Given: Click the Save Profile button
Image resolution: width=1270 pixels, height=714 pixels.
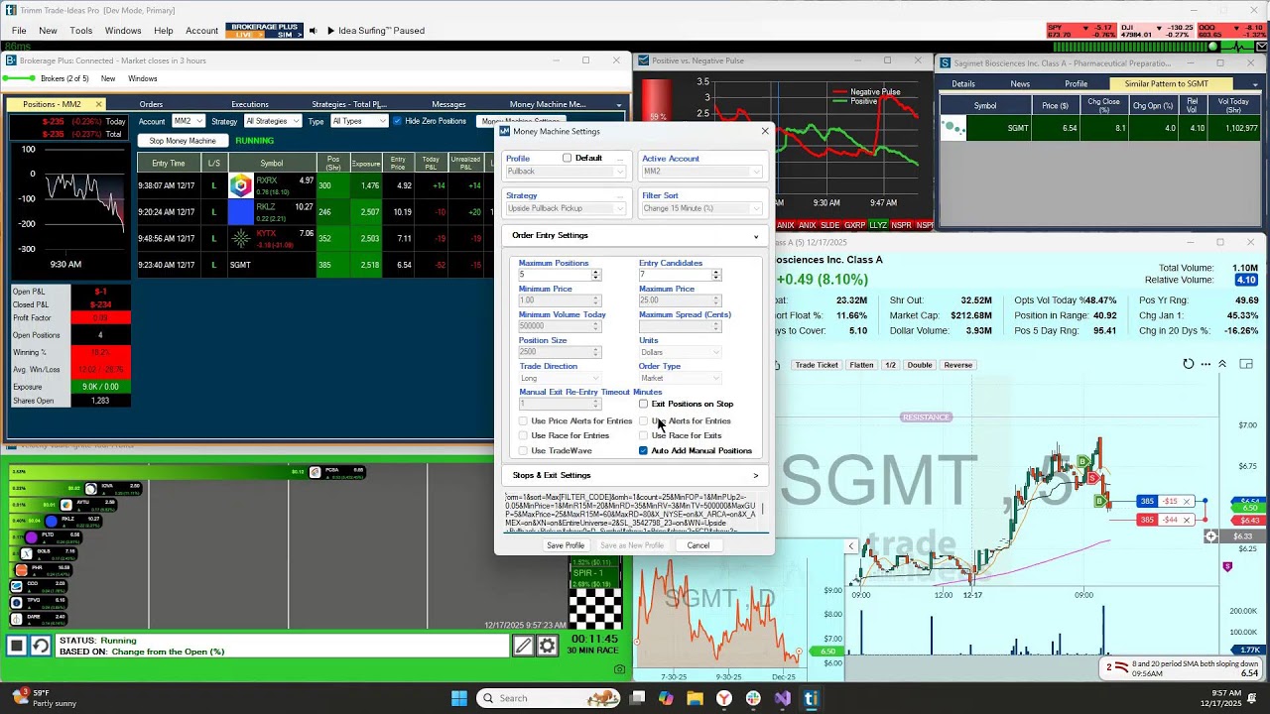Looking at the screenshot, I should pos(566,545).
